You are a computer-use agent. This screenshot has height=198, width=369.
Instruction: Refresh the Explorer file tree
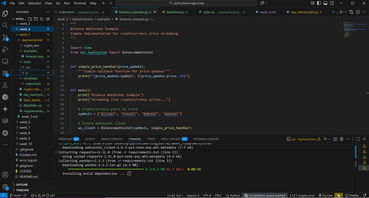tap(42, 19)
